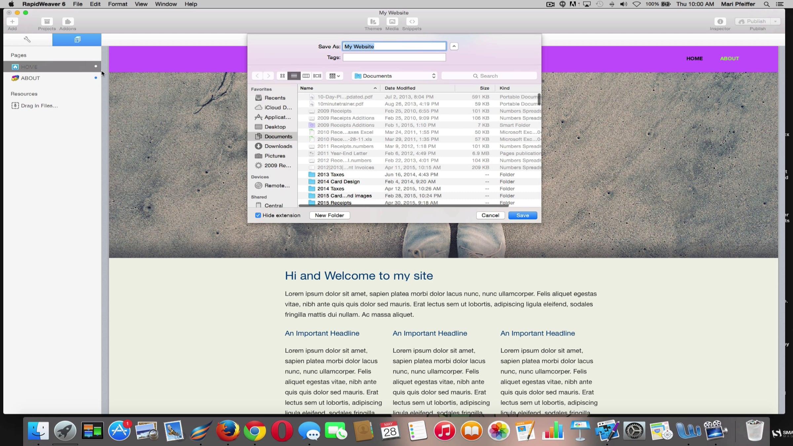Open the Addons toolbar icon
793x446 pixels.
68,22
